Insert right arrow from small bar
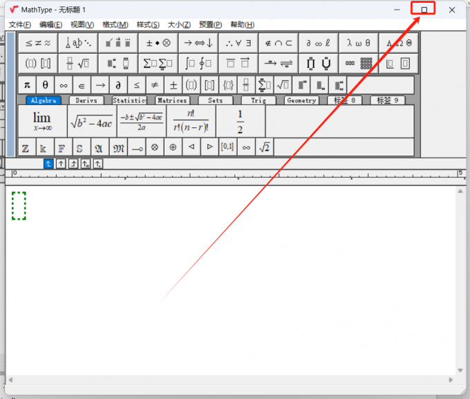Viewport: 470px width, 399px height. coord(100,85)
